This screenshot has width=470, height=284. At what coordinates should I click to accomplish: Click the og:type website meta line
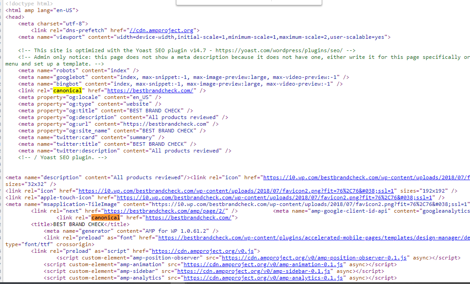coord(90,104)
